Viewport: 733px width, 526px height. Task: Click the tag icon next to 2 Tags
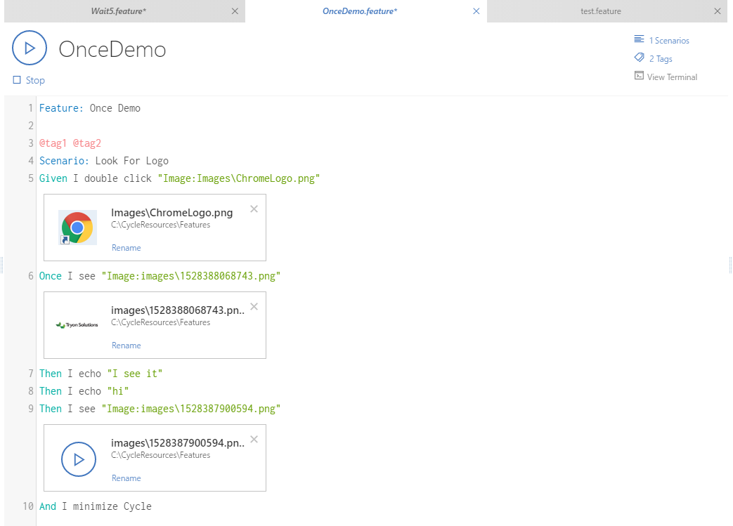click(x=638, y=58)
